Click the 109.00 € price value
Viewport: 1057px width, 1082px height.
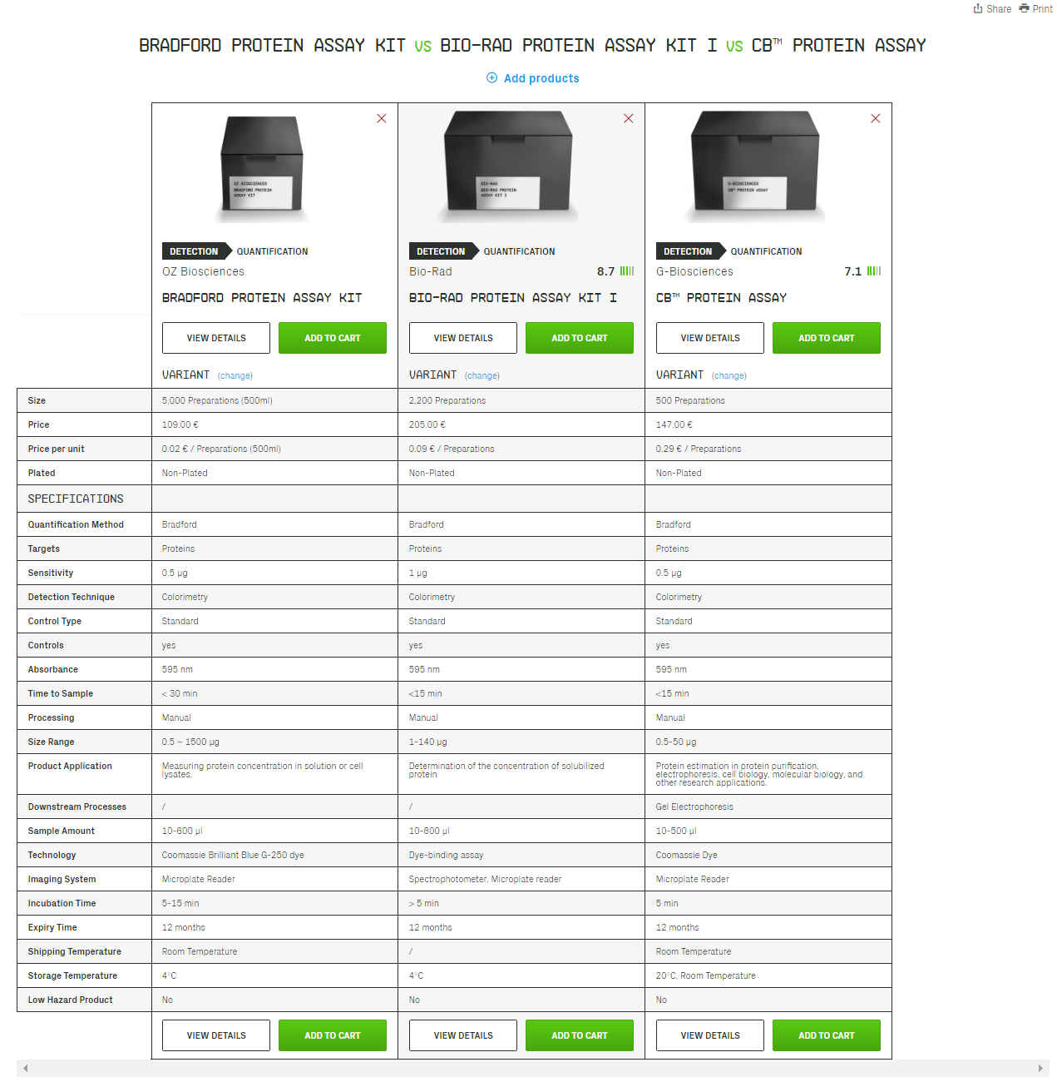click(x=180, y=424)
